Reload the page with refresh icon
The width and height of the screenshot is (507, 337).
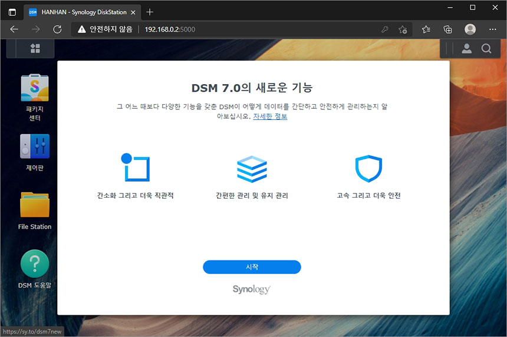(57, 29)
